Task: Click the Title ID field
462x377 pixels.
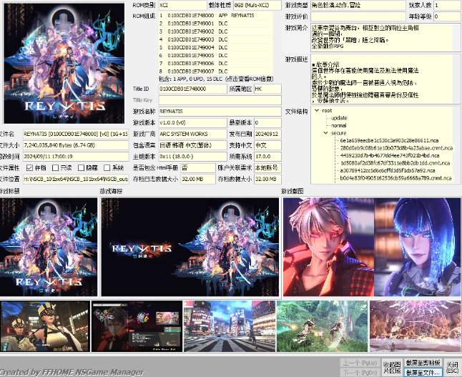Action: coord(192,89)
